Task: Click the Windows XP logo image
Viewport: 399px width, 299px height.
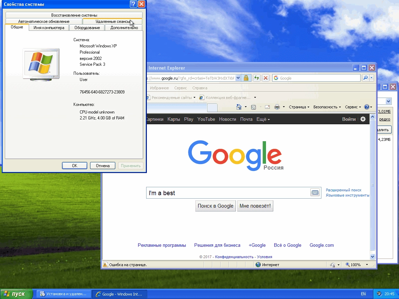Action: (x=41, y=65)
